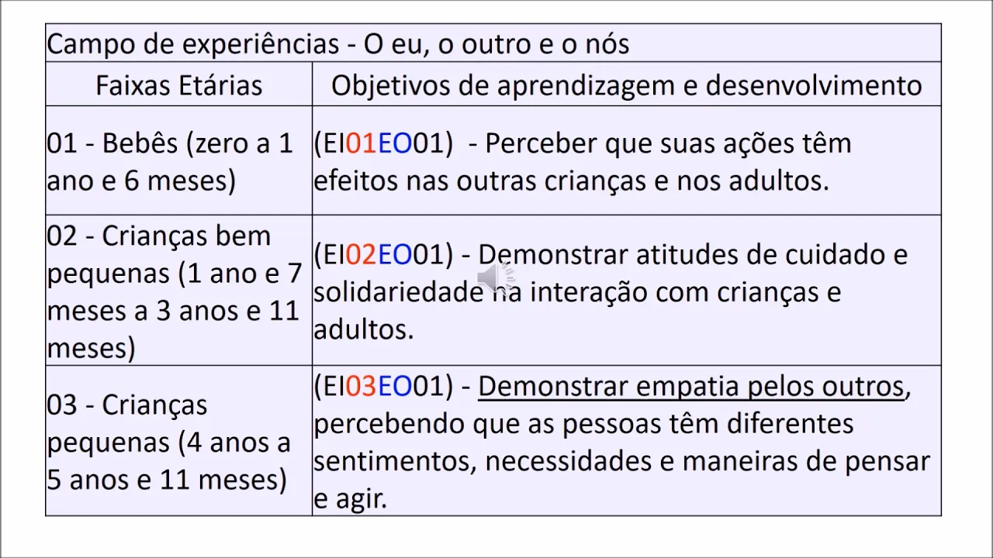Screen dimensions: 993x558
Task: Select the "Objetivos de aprendizagem e desenvolvimento" header
Action: 626,85
